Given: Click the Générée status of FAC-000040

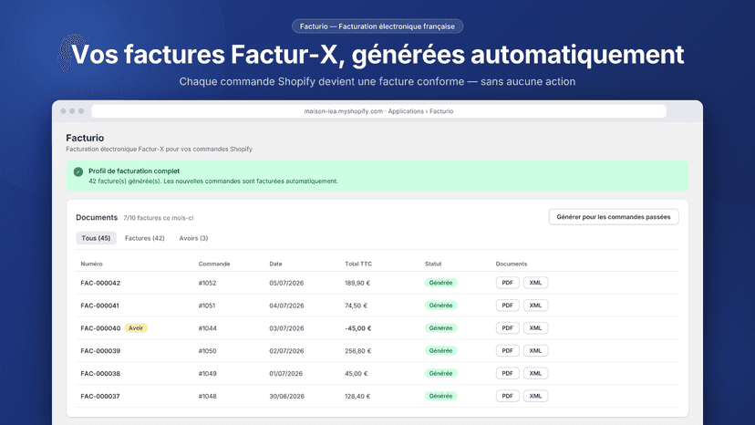Looking at the screenshot, I should click(x=440, y=328).
